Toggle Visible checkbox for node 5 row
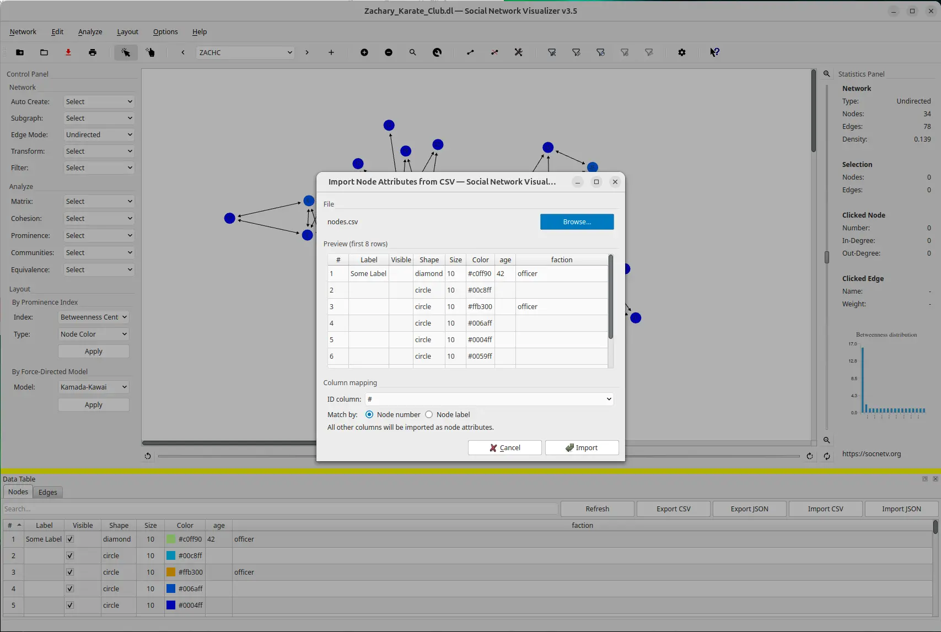This screenshot has width=941, height=632. 70,605
